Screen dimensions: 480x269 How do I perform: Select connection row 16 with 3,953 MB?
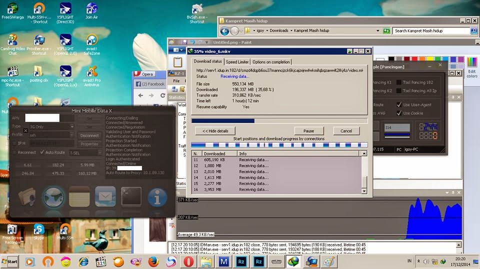[x=276, y=190]
